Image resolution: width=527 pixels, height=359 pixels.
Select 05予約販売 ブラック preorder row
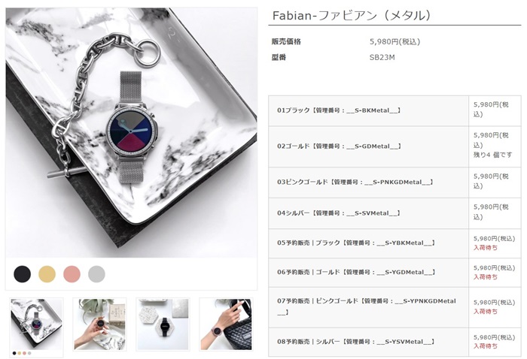[x=394, y=243]
